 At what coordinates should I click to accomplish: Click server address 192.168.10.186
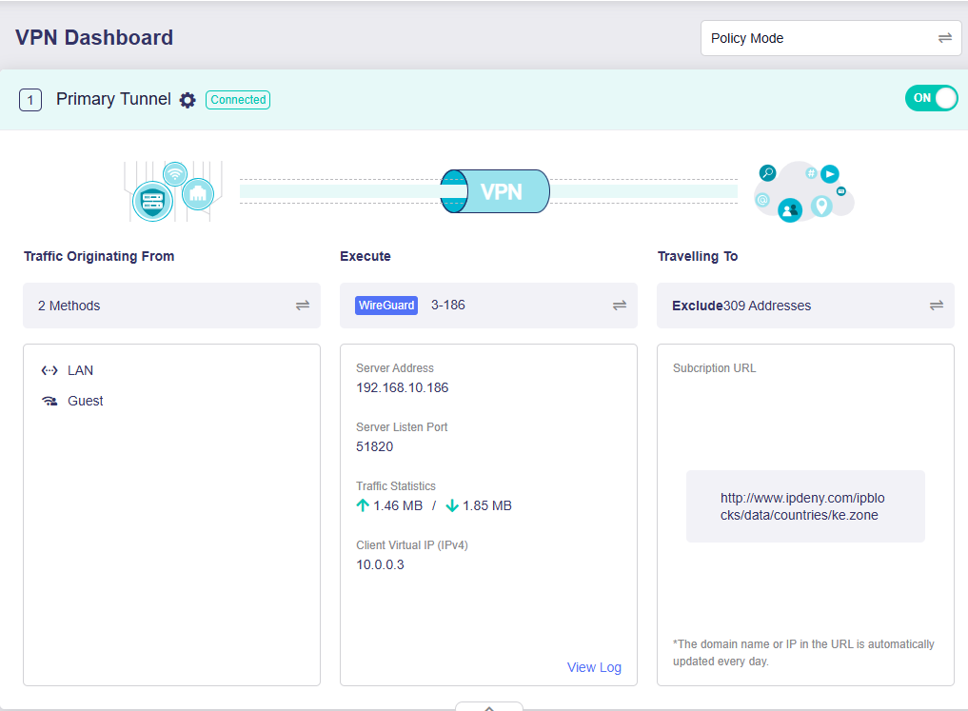(x=403, y=387)
